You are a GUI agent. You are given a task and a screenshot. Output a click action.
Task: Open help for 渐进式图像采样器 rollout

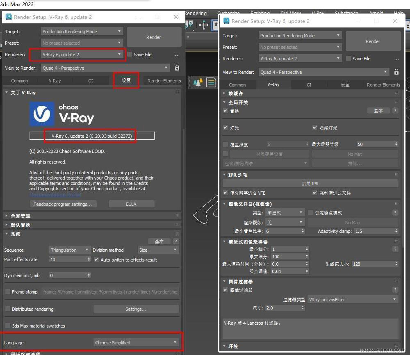tap(395, 249)
